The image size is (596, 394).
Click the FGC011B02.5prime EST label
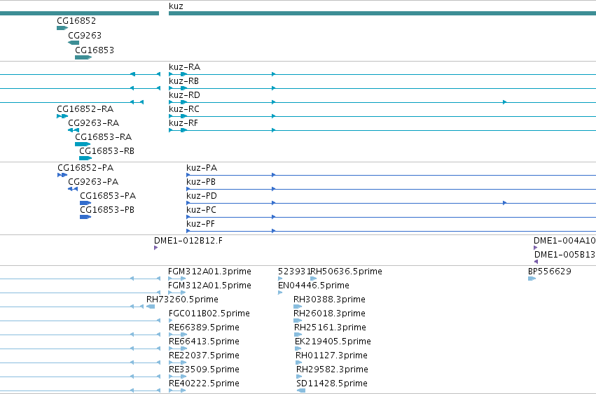coord(209,314)
